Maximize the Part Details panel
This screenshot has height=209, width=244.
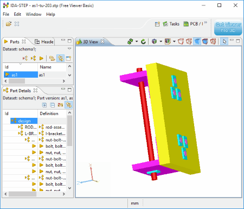pos(69,90)
